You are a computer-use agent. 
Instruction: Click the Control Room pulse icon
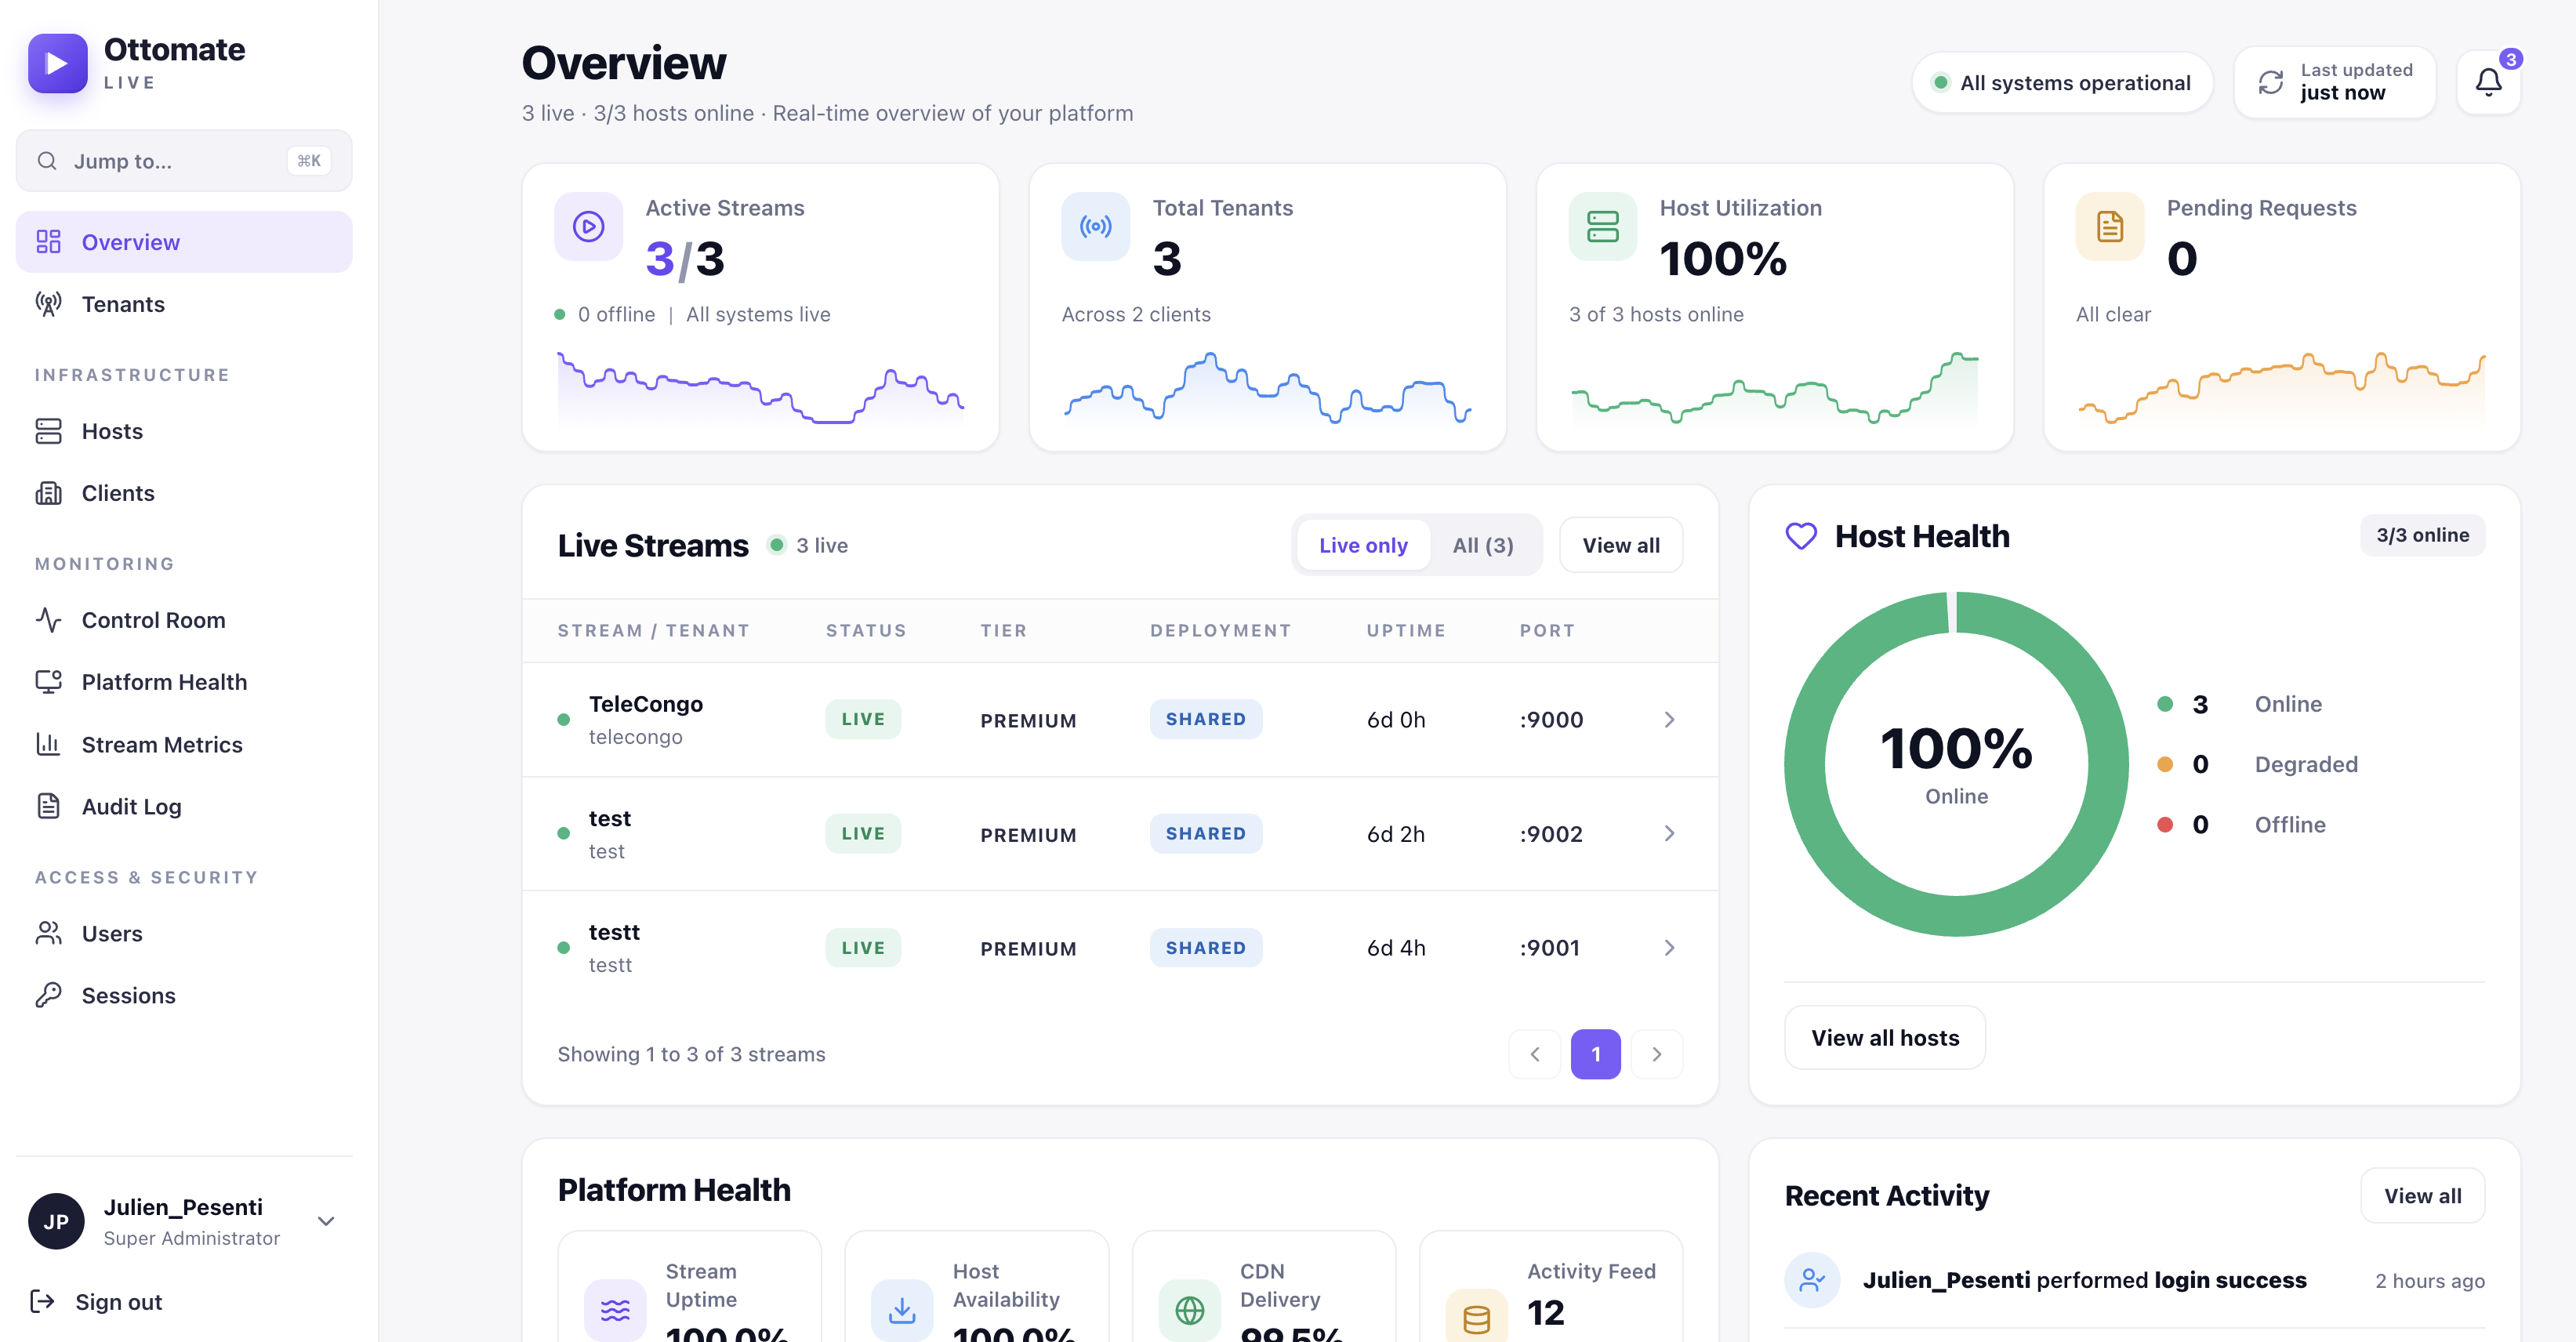tap(48, 620)
